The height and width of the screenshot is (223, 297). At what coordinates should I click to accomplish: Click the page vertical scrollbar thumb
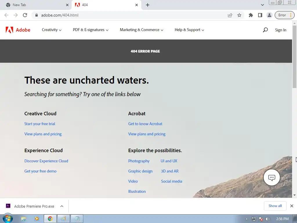tap(294, 57)
